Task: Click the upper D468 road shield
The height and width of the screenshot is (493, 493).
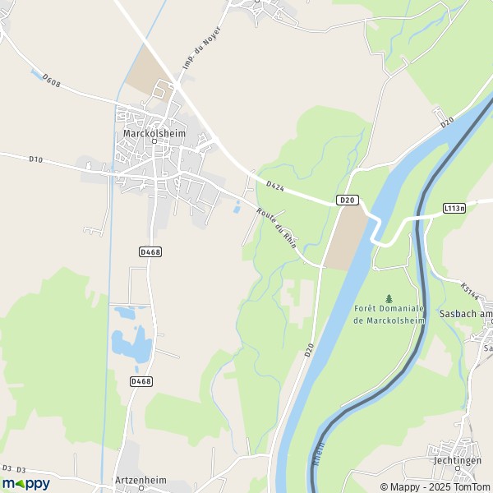Action: (x=150, y=252)
